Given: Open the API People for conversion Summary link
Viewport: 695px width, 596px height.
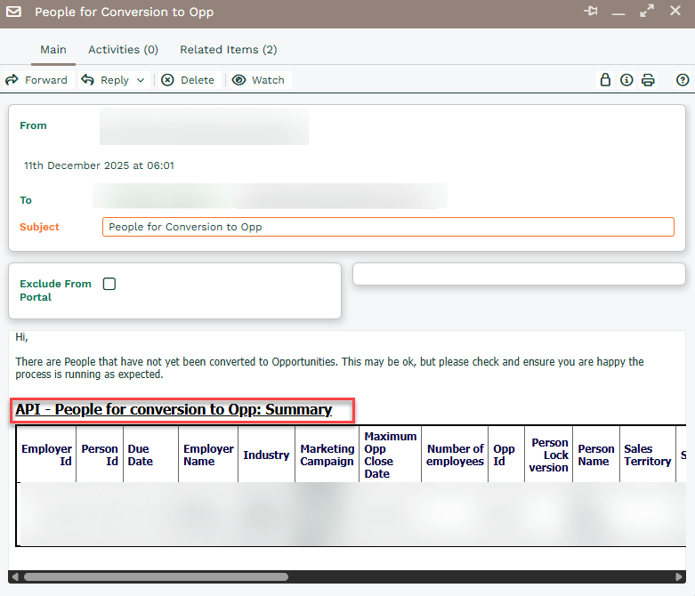Looking at the screenshot, I should pyautogui.click(x=174, y=410).
